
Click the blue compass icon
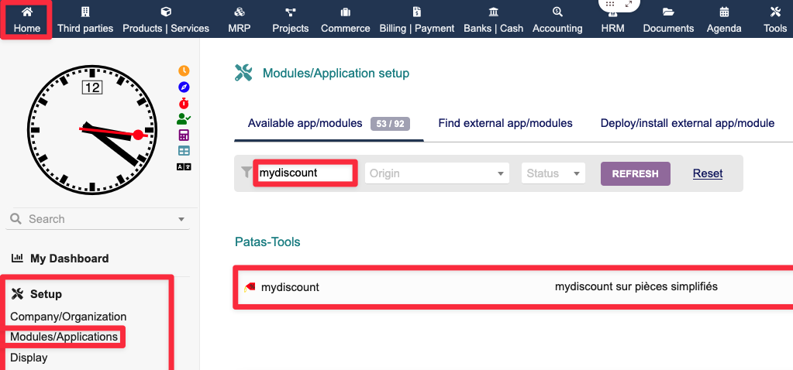coord(184,87)
